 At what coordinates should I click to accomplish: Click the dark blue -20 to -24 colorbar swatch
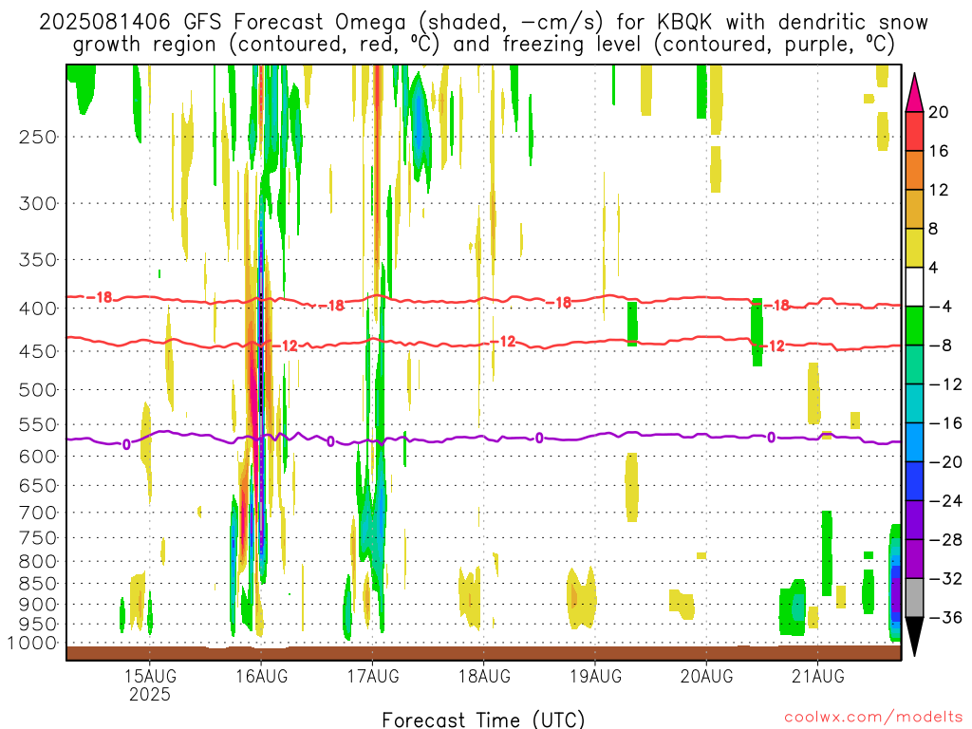click(x=914, y=481)
